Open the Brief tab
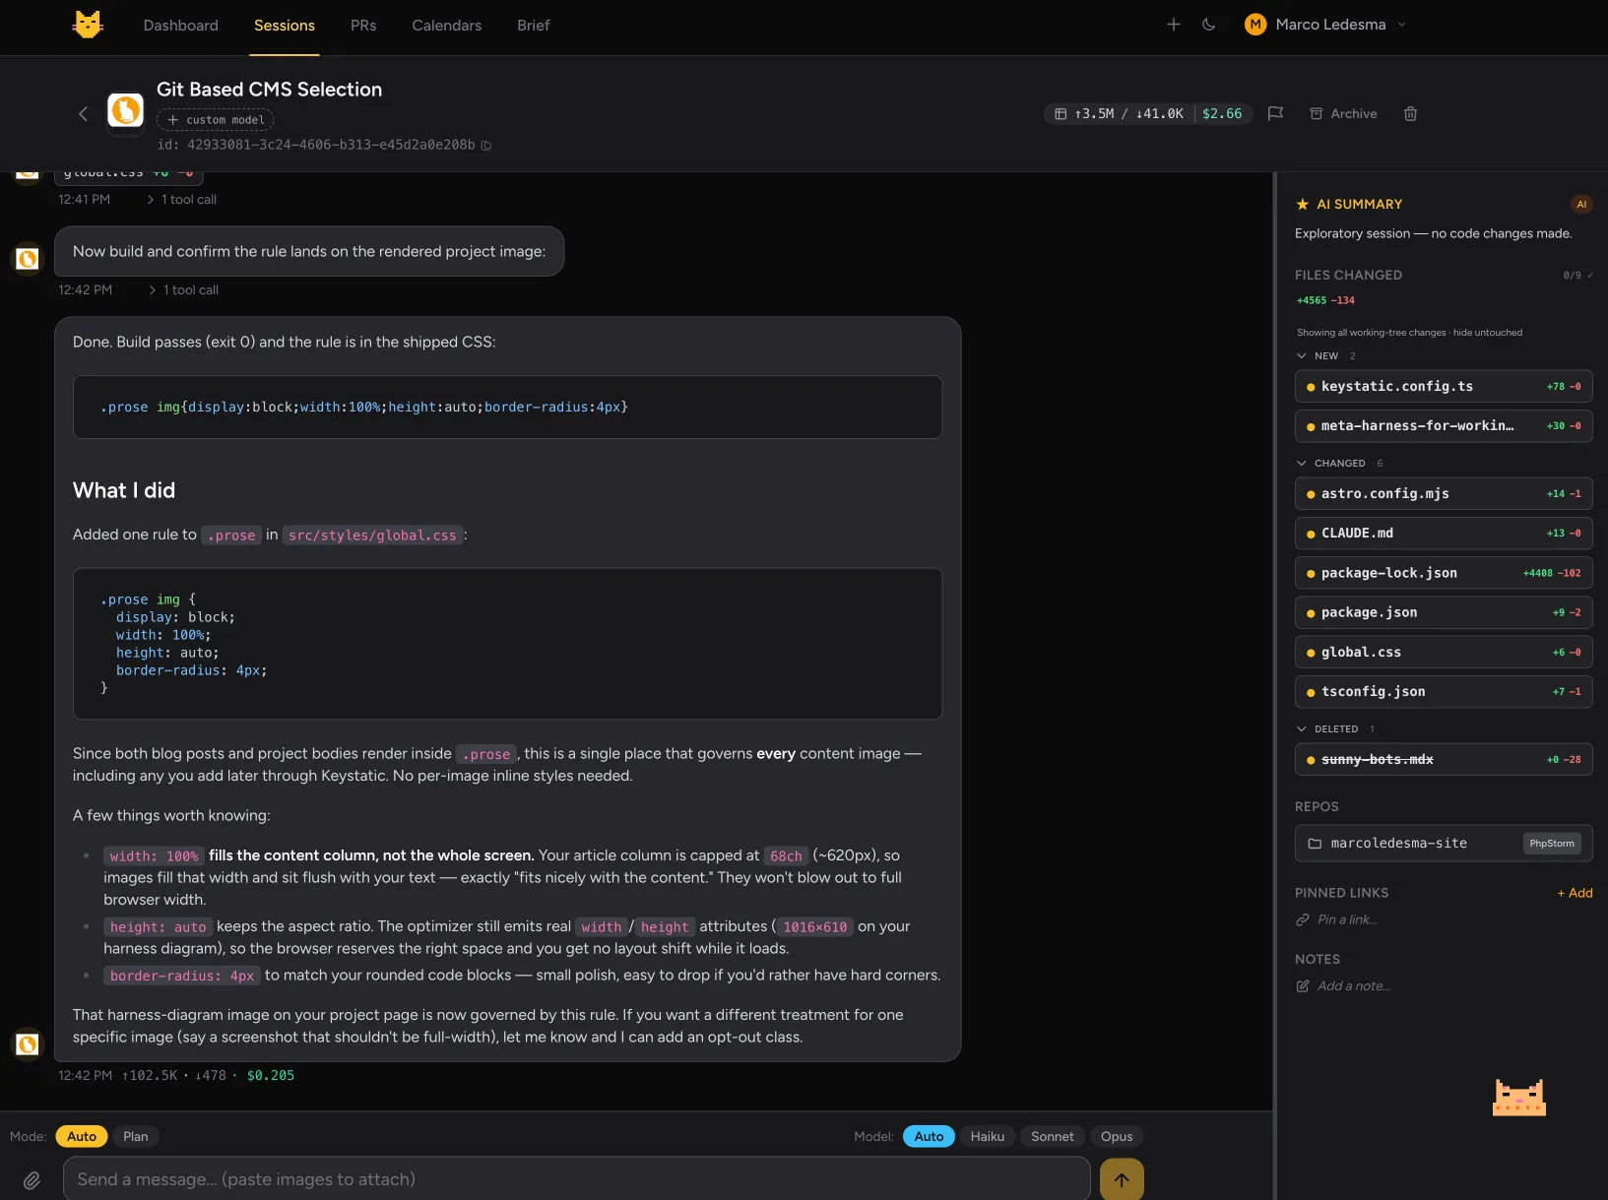Viewport: 1608px width, 1200px height. [534, 26]
